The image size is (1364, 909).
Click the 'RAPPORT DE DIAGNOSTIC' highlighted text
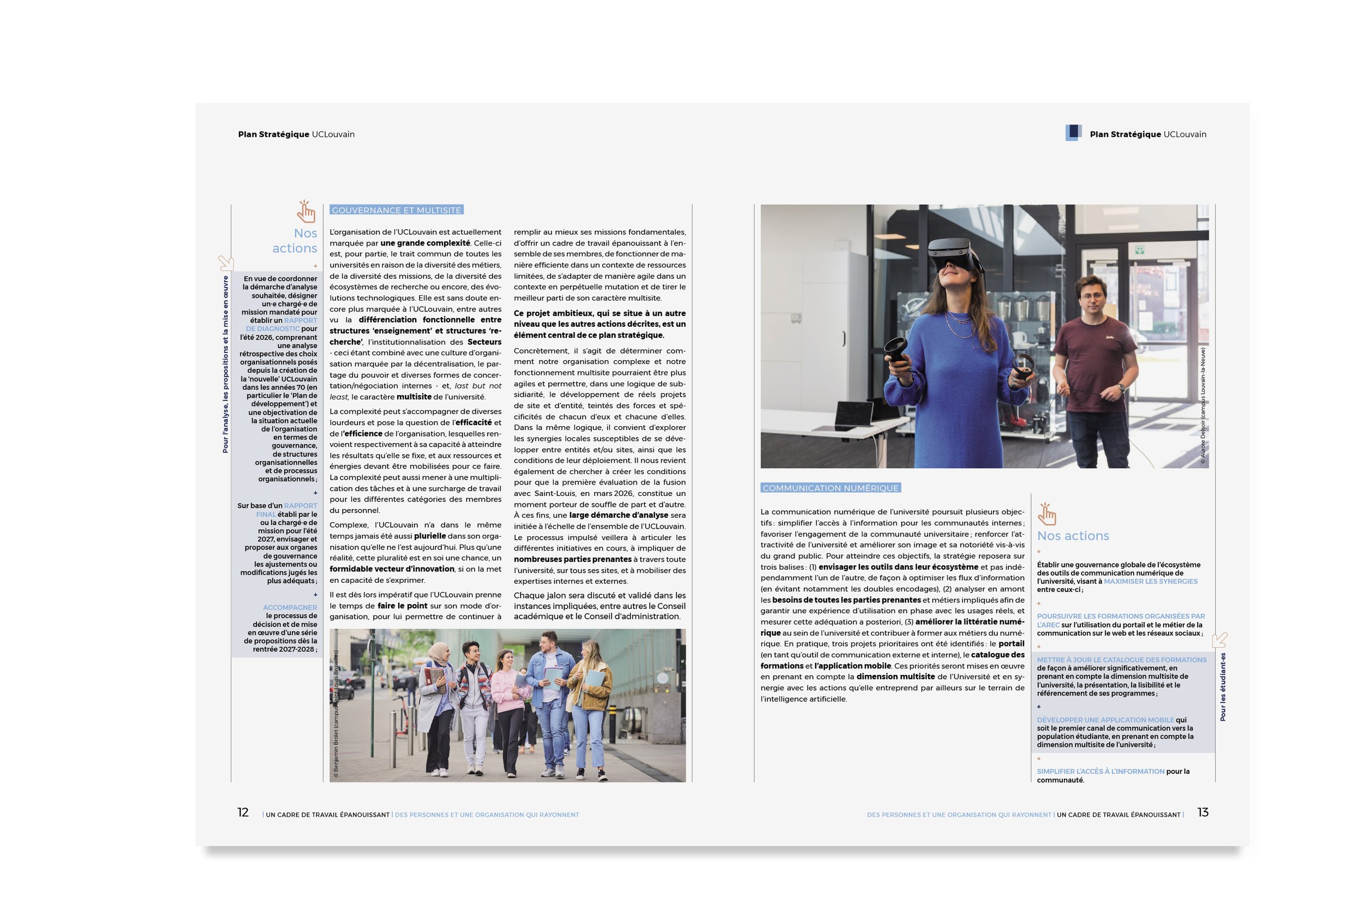pos(300,321)
